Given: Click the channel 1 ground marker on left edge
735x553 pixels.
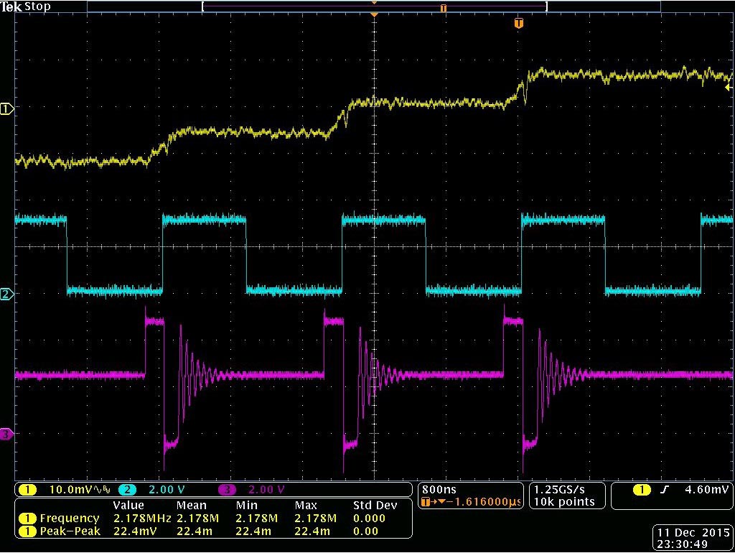Looking at the screenshot, I should click(7, 109).
